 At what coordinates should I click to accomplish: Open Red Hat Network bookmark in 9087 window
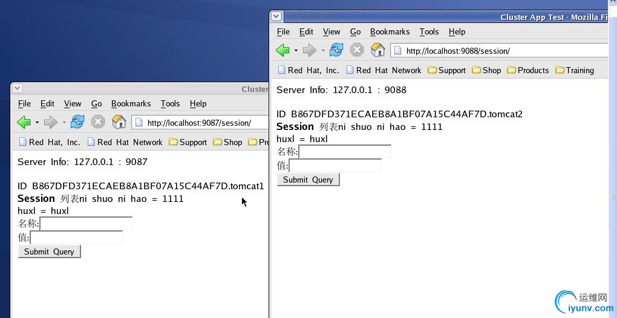click(x=125, y=142)
